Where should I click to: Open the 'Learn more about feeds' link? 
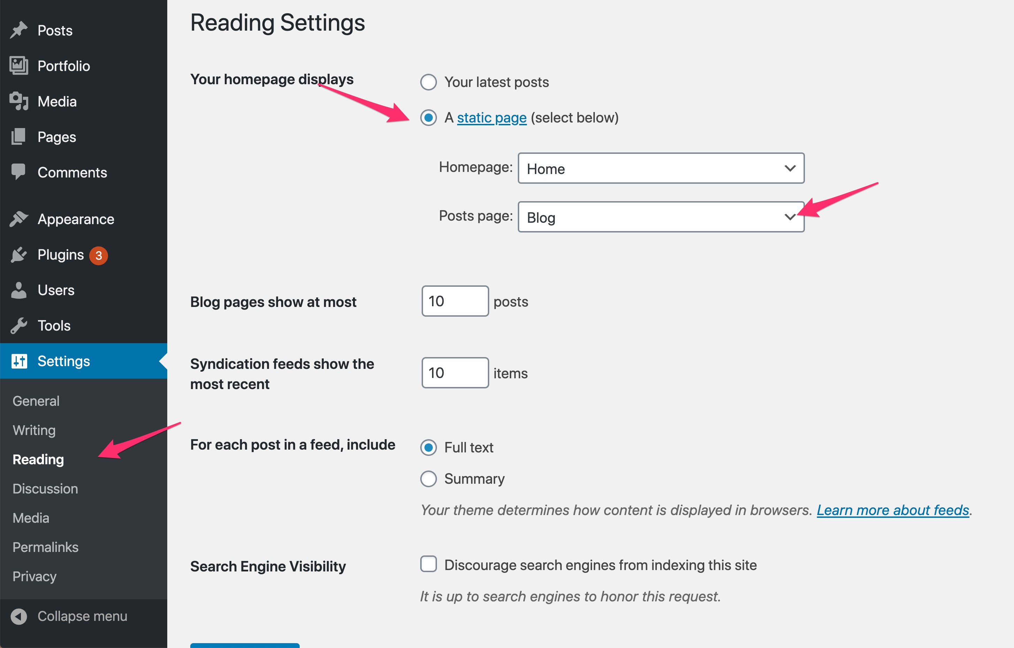893,511
